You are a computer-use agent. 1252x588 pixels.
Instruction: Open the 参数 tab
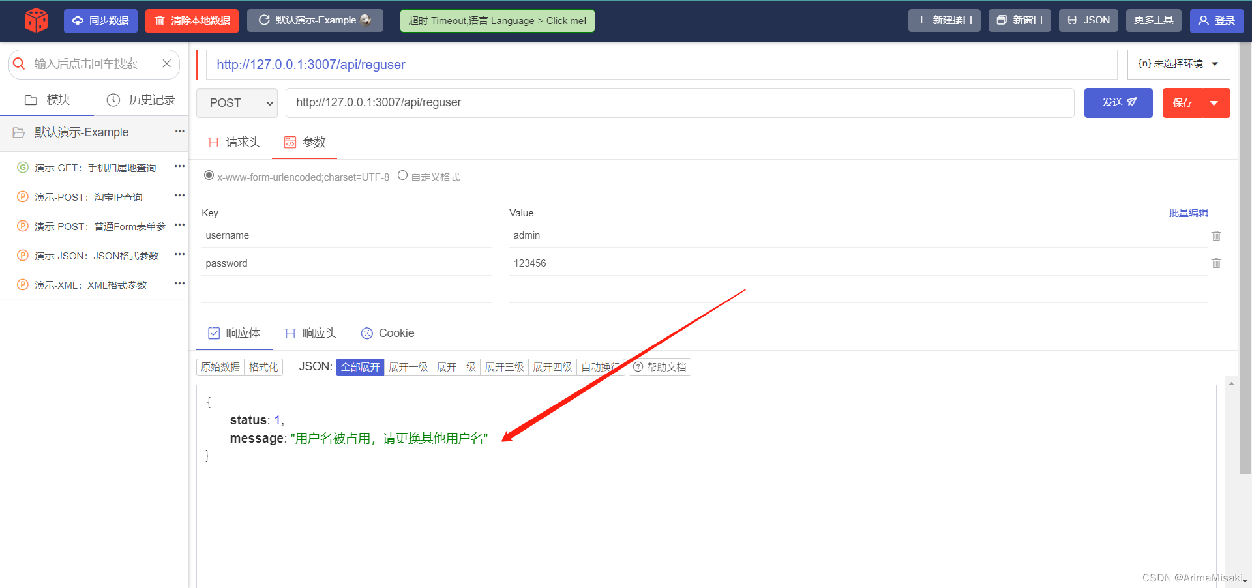(x=305, y=142)
